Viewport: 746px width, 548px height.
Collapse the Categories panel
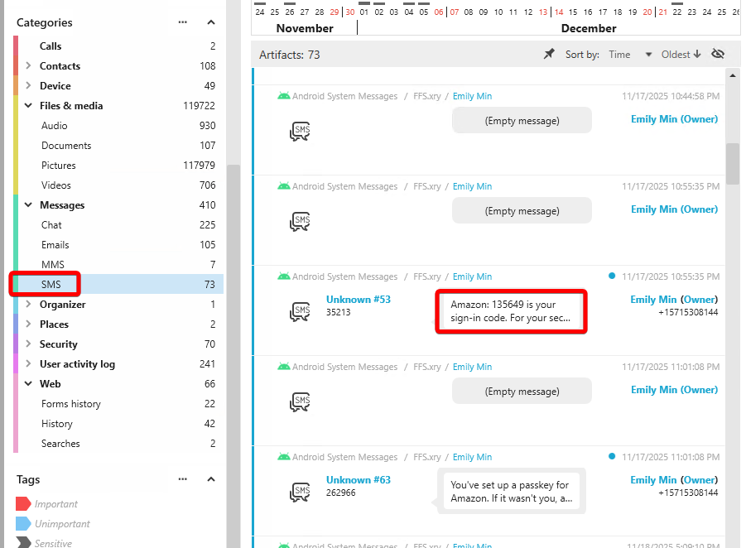[211, 22]
